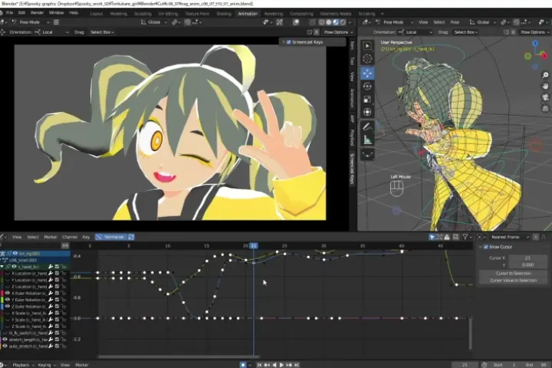The image size is (552, 368).
Task: Click frame 21 playhead marker in graph editor
Action: pyautogui.click(x=254, y=246)
